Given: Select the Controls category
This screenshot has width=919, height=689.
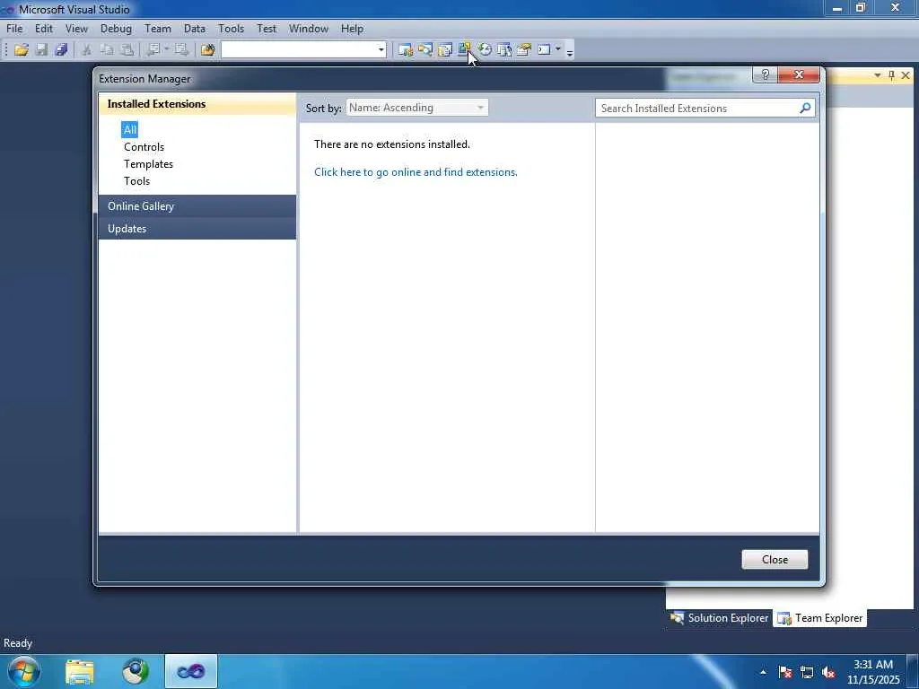Looking at the screenshot, I should click(x=144, y=147).
